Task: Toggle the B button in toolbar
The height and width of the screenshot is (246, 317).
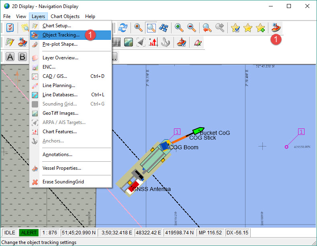Action: [22, 57]
